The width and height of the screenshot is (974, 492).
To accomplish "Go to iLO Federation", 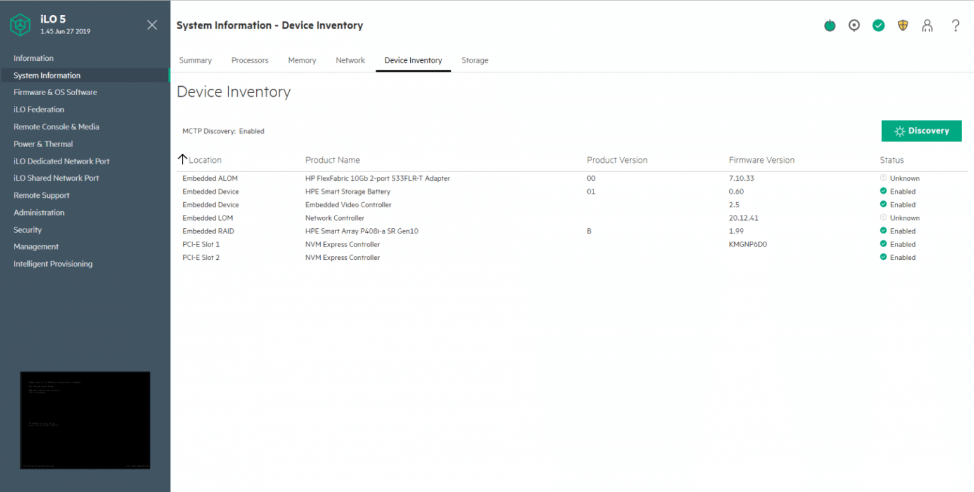I will click(39, 110).
